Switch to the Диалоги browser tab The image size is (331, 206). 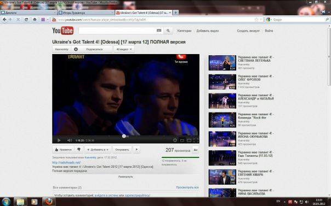28,13
